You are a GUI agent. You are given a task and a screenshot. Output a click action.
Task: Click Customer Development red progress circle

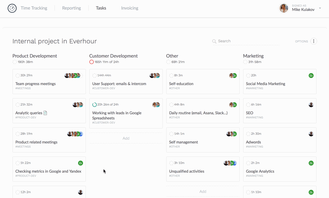pyautogui.click(x=92, y=62)
